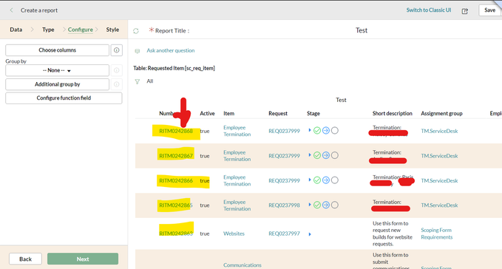Screen dimensions: 502x269
Task: Click the chat icon beside Ask another question
Action: [138, 51]
